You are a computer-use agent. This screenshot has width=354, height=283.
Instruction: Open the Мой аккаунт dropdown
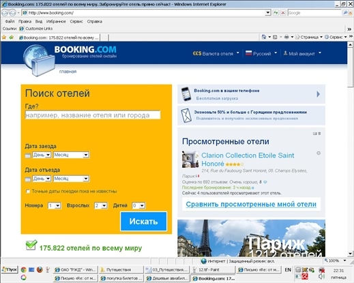pos(302,54)
